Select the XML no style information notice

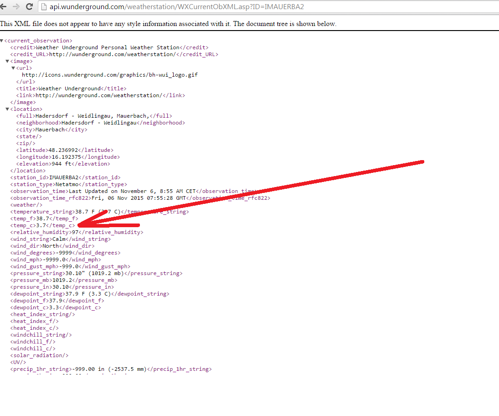[x=168, y=24]
